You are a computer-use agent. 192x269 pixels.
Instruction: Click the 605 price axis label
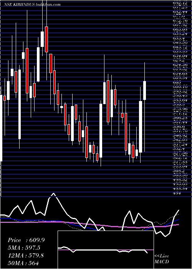[177, 83]
